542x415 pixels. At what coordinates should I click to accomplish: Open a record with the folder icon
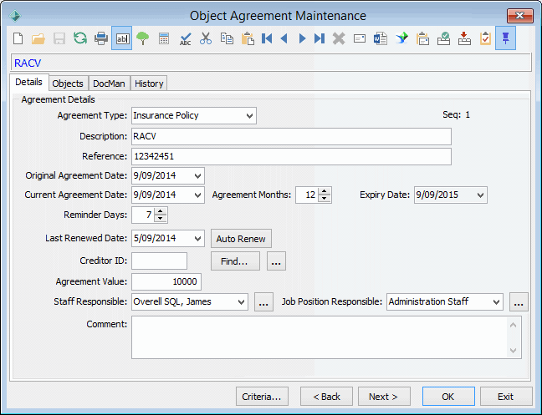click(x=38, y=38)
